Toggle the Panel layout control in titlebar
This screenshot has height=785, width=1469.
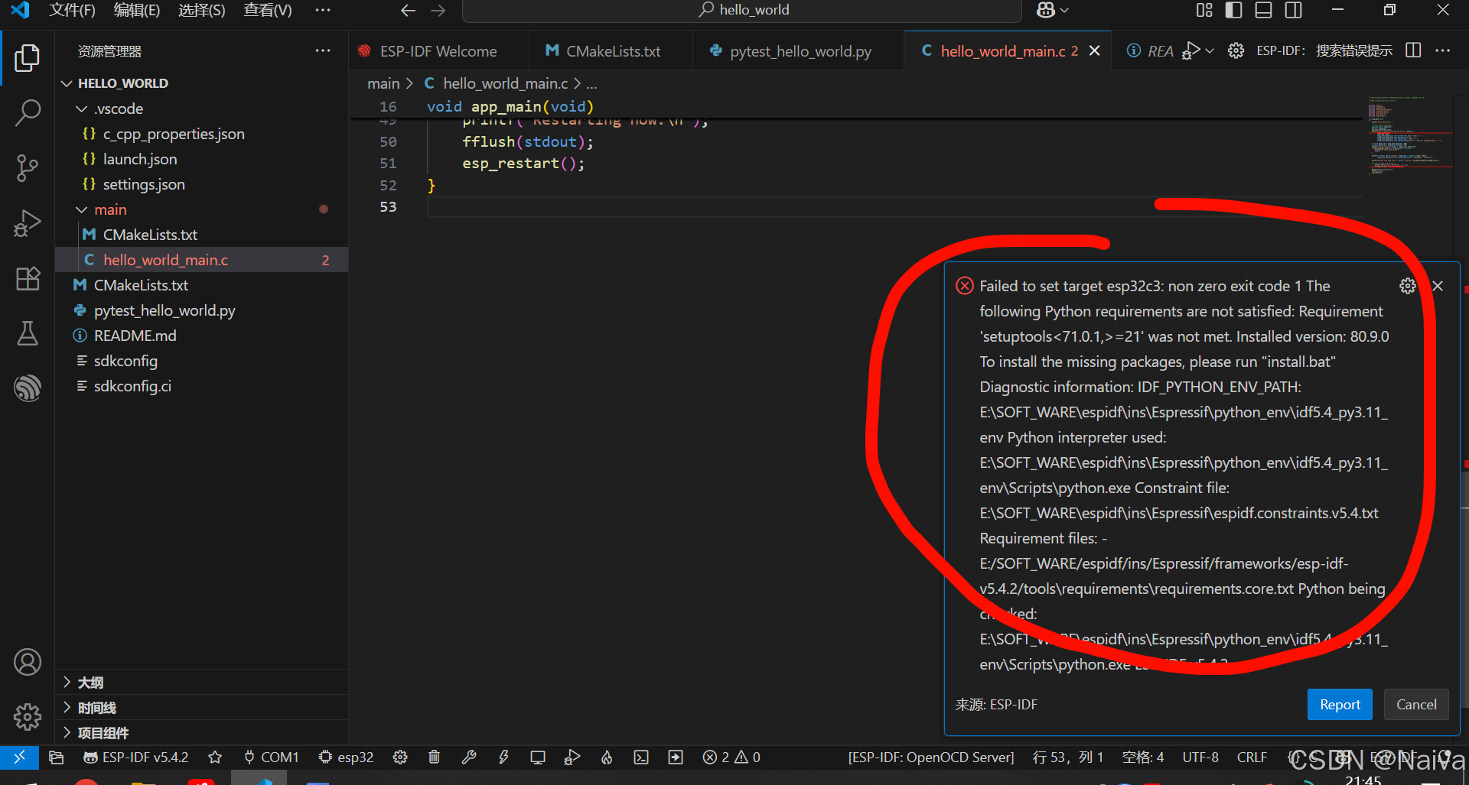pos(1263,10)
